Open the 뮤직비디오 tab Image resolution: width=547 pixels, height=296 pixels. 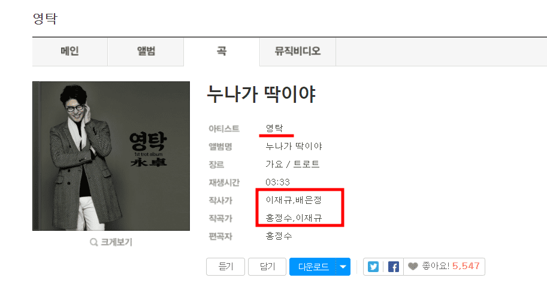pos(298,51)
